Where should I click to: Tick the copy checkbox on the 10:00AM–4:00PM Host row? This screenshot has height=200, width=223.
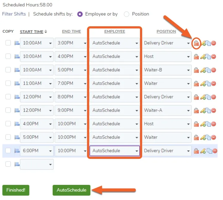click(x=8, y=56)
